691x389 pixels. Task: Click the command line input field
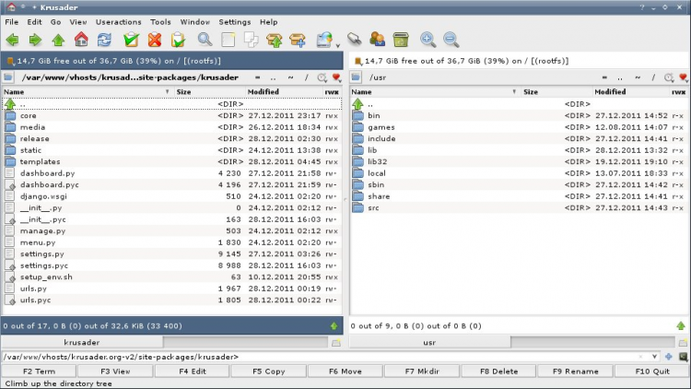tap(322, 357)
